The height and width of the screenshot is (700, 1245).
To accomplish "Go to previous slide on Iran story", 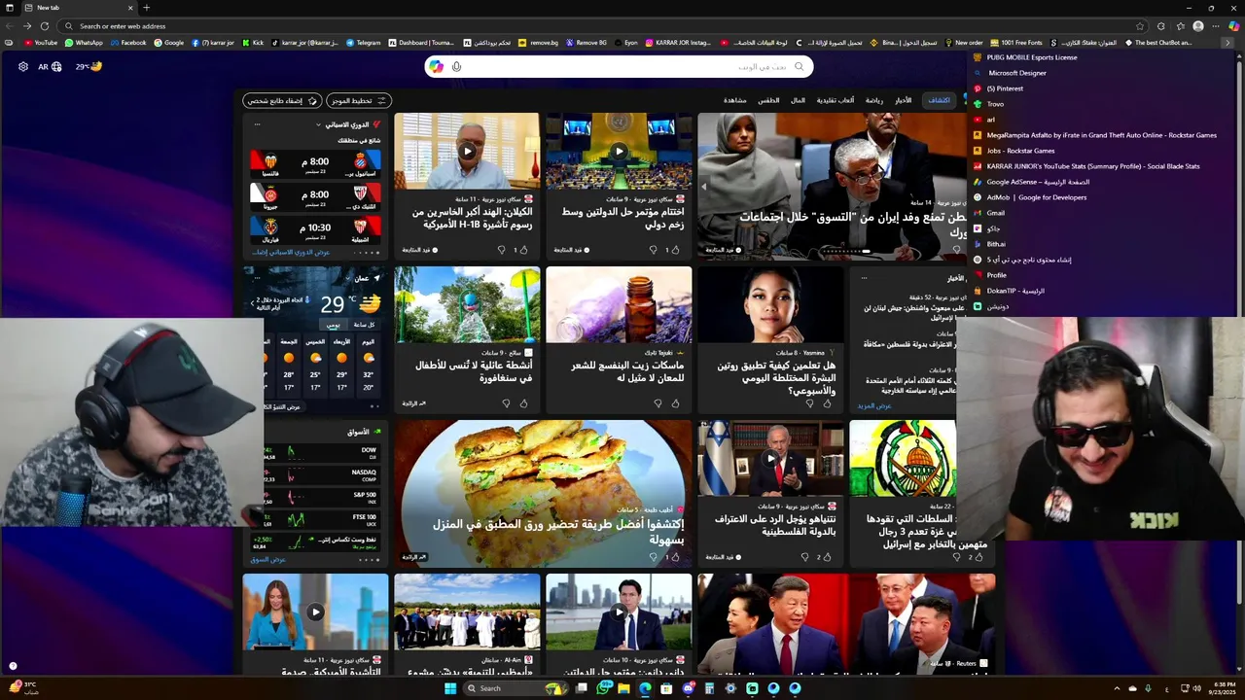I will click(x=703, y=186).
